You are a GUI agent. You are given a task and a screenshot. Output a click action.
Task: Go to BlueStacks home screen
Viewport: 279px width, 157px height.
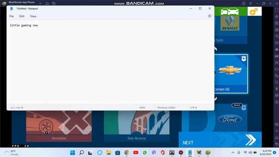47,3
